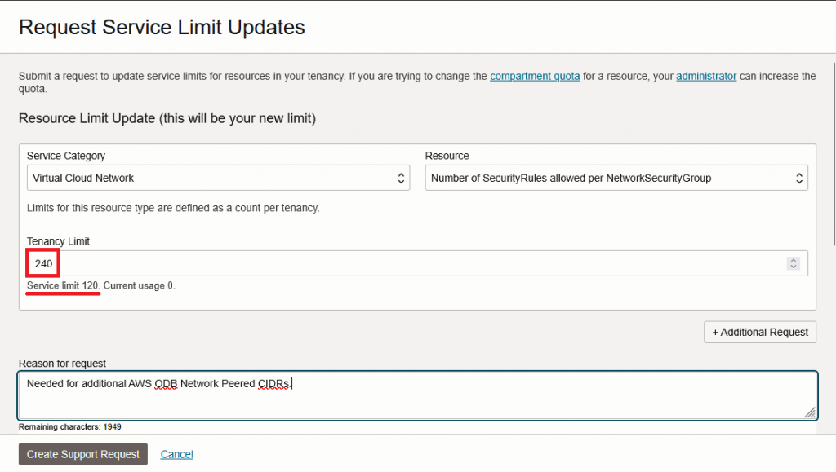Click the underlined word CIDRs in the reason
Viewport: 836px width, 472px height.
(x=273, y=383)
